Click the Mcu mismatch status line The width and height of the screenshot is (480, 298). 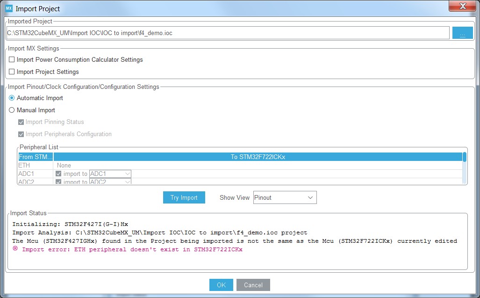click(x=235, y=241)
